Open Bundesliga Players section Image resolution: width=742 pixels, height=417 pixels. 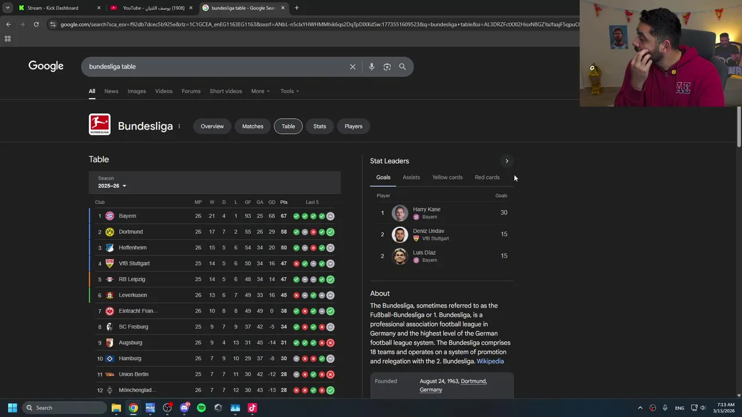[354, 126]
